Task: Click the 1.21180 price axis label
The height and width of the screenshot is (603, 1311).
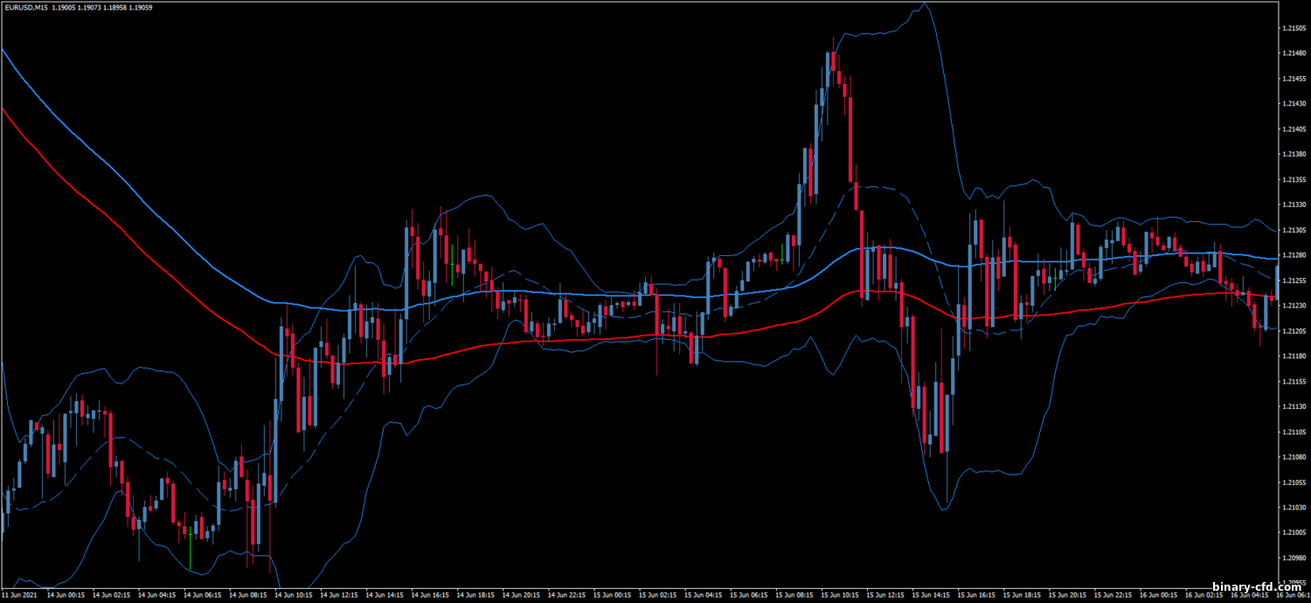Action: pyautogui.click(x=1294, y=357)
